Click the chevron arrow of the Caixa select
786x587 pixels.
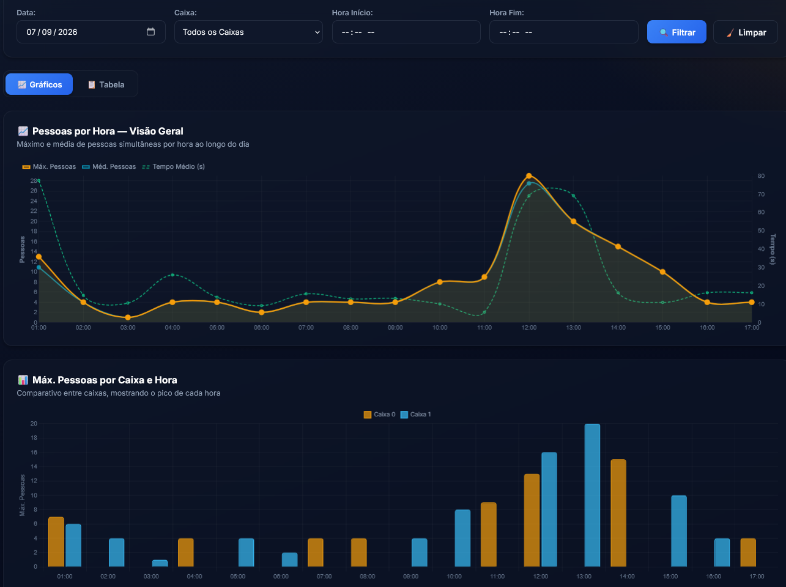coord(317,32)
